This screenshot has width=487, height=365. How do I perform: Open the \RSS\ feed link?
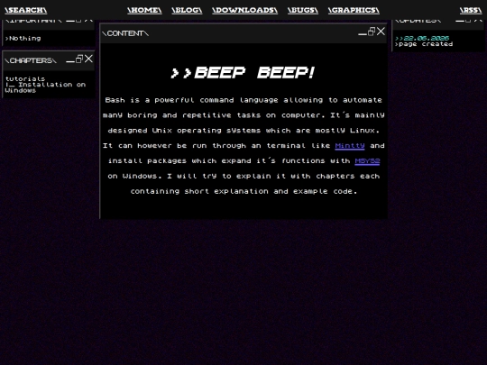pyautogui.click(x=471, y=10)
